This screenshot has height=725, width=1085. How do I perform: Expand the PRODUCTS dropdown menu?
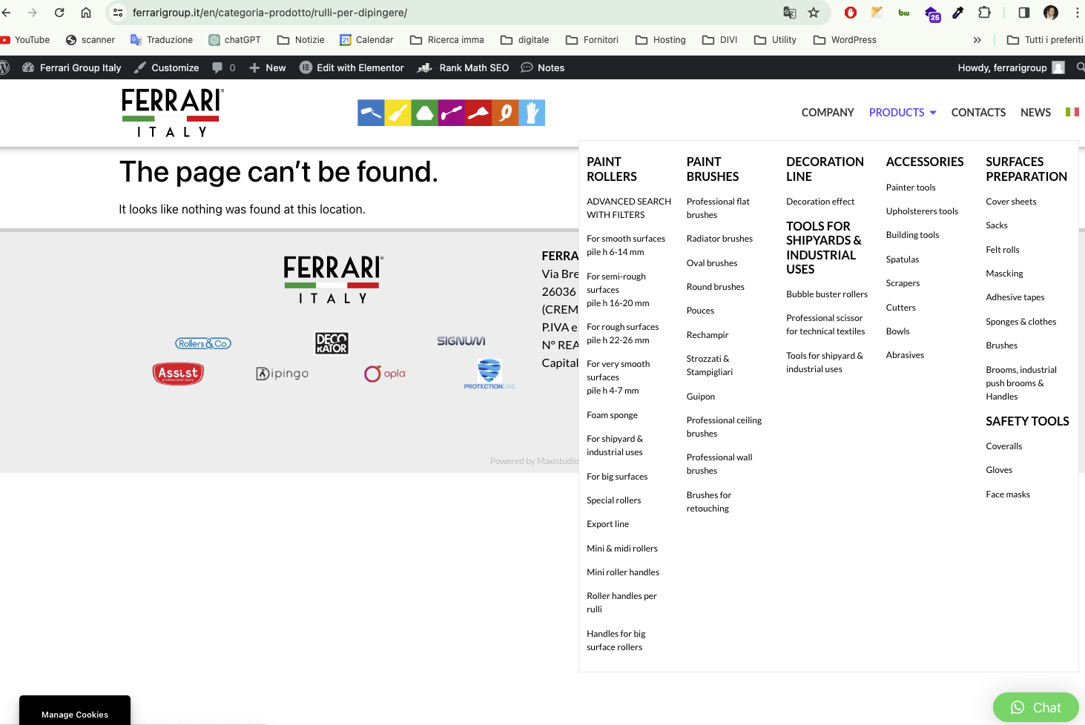click(902, 113)
